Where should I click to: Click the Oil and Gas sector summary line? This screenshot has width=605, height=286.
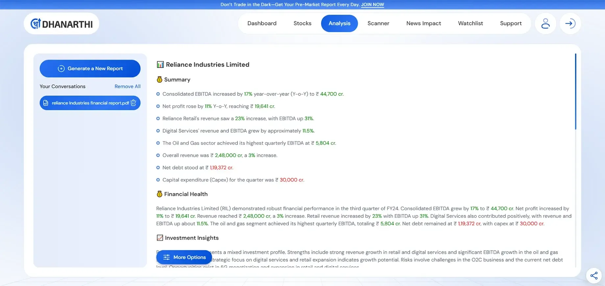[x=249, y=143]
